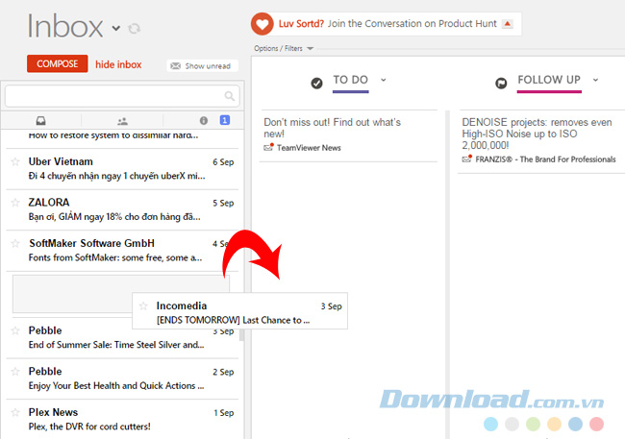Select the Updates info tab
The height and width of the screenshot is (439, 625).
[x=204, y=120]
